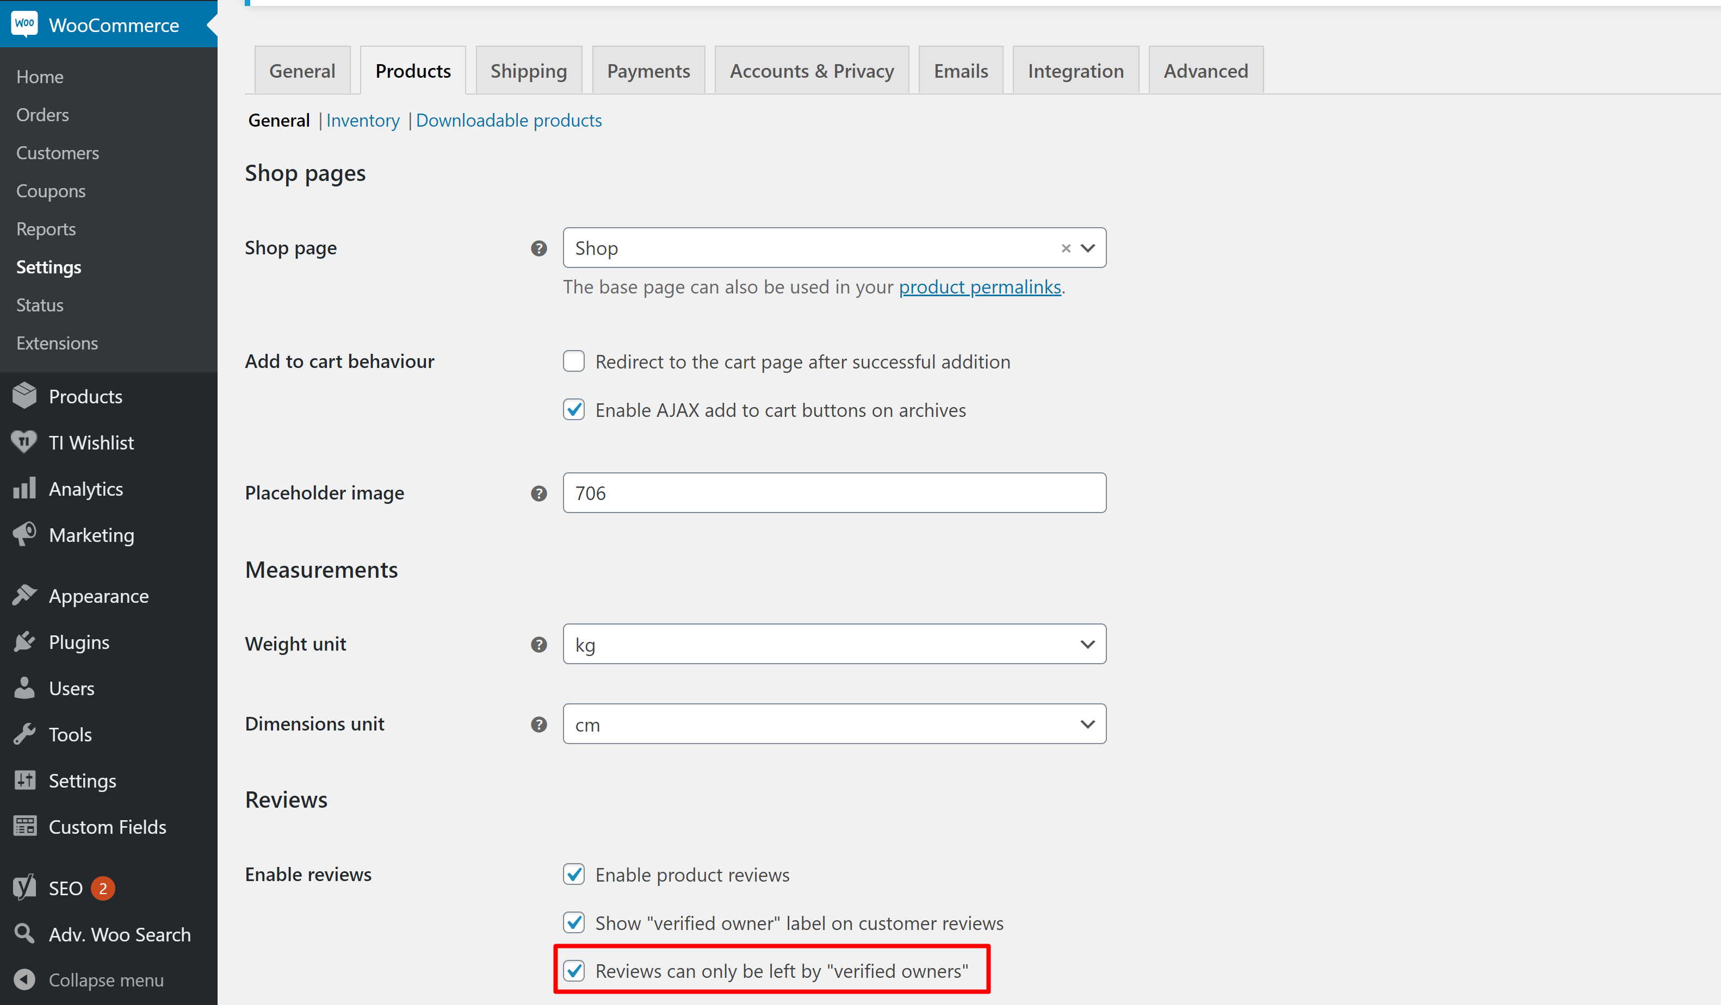Image resolution: width=1721 pixels, height=1005 pixels.
Task: Open the Accounts & Privacy tab
Action: 812,70
